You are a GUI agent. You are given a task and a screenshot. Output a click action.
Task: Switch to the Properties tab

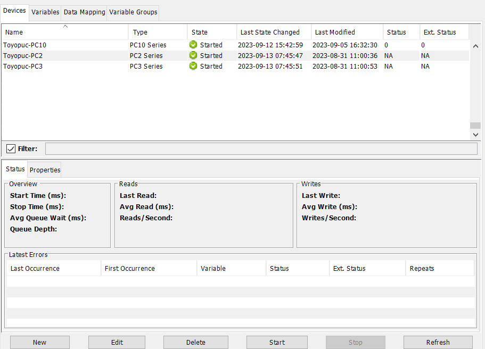[44, 169]
